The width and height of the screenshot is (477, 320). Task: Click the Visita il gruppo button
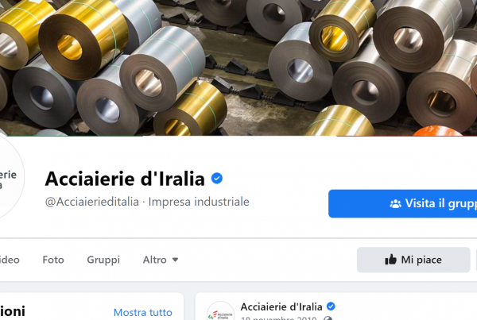tap(403, 203)
